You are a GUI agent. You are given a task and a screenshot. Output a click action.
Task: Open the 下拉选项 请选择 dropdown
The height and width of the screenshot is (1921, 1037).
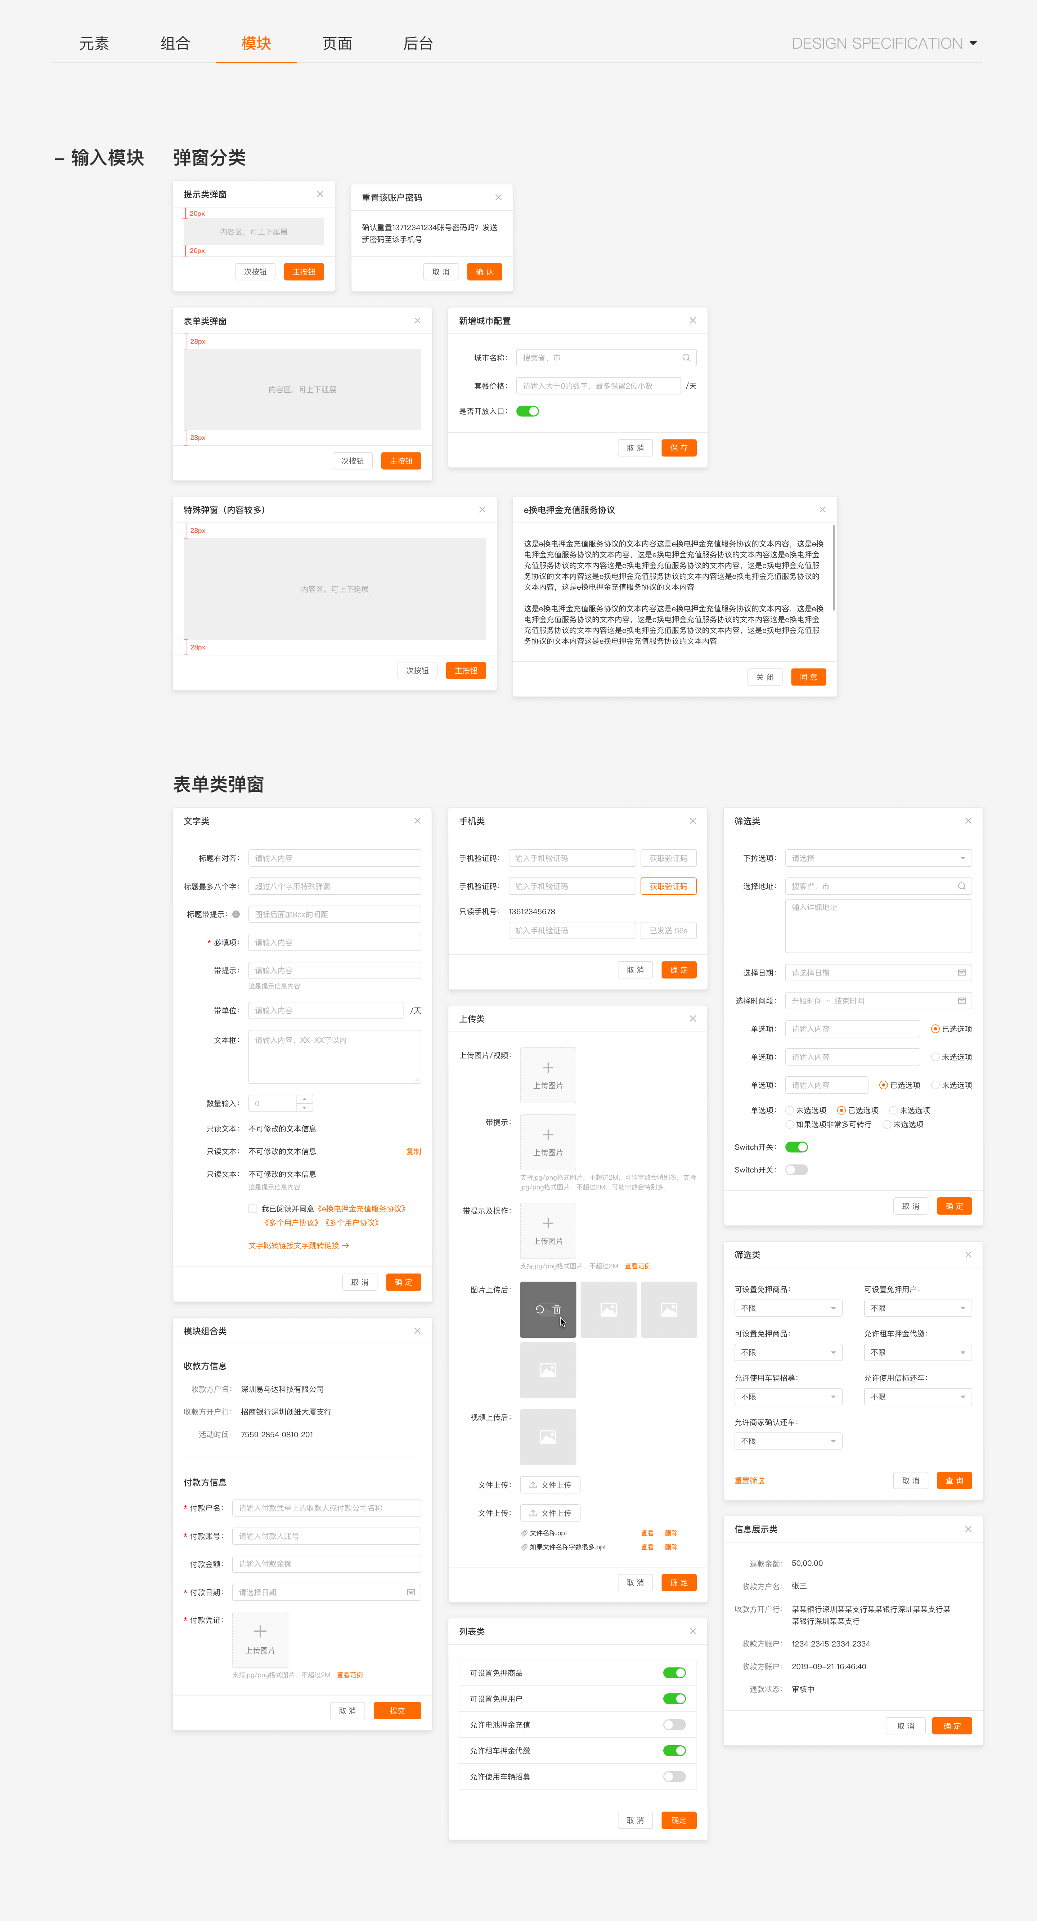pyautogui.click(x=878, y=858)
